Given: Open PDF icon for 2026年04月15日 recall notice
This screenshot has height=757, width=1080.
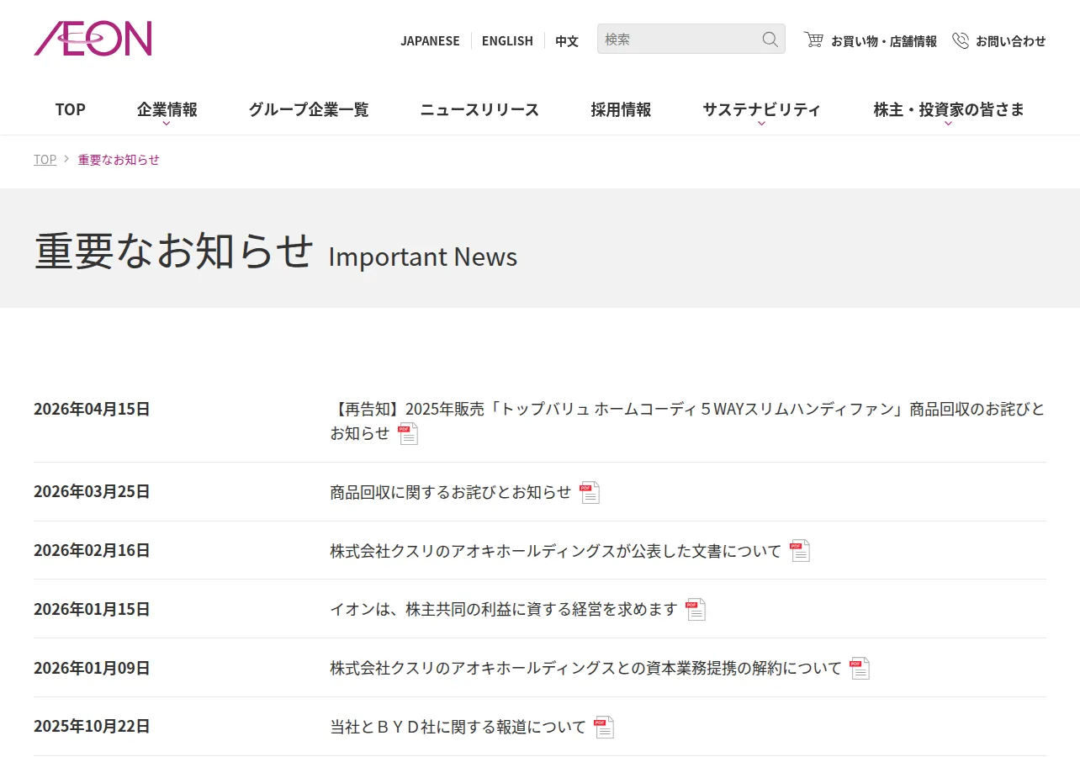Looking at the screenshot, I should pyautogui.click(x=408, y=433).
